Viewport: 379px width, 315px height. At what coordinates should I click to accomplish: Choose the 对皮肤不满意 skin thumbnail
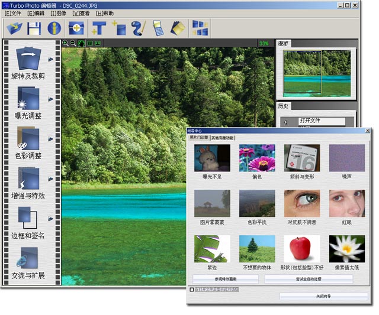(302, 203)
